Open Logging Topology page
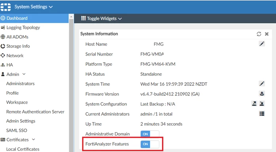Viewport: 276px width, 152px height. click(23, 28)
